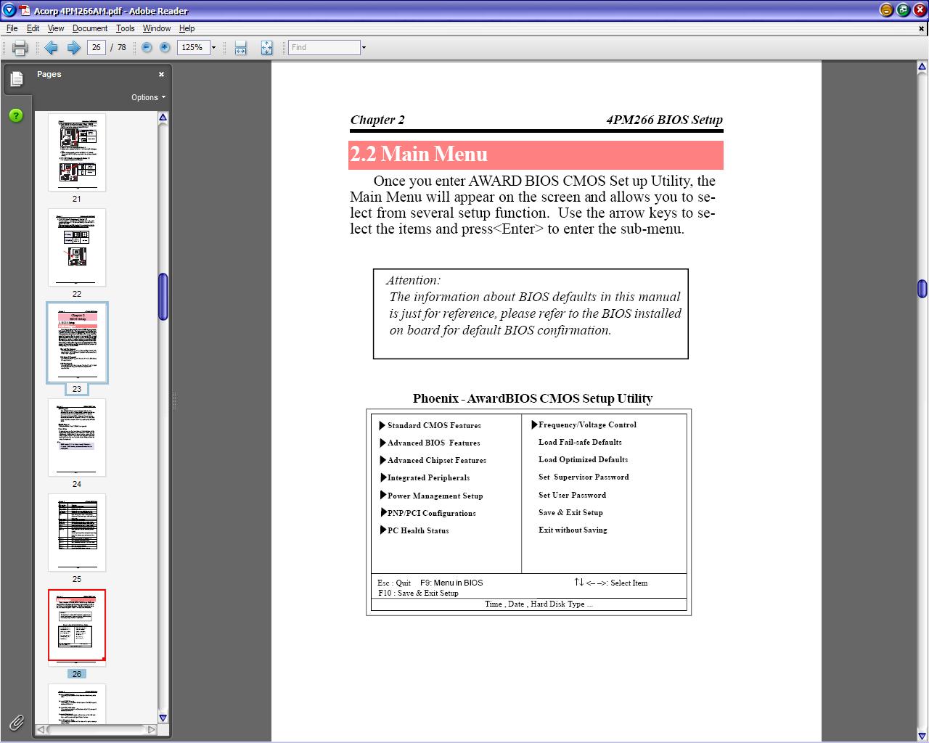Screen dimensions: 929x743
Task: Click the '2.2 Main Menu' heading
Action: (419, 154)
